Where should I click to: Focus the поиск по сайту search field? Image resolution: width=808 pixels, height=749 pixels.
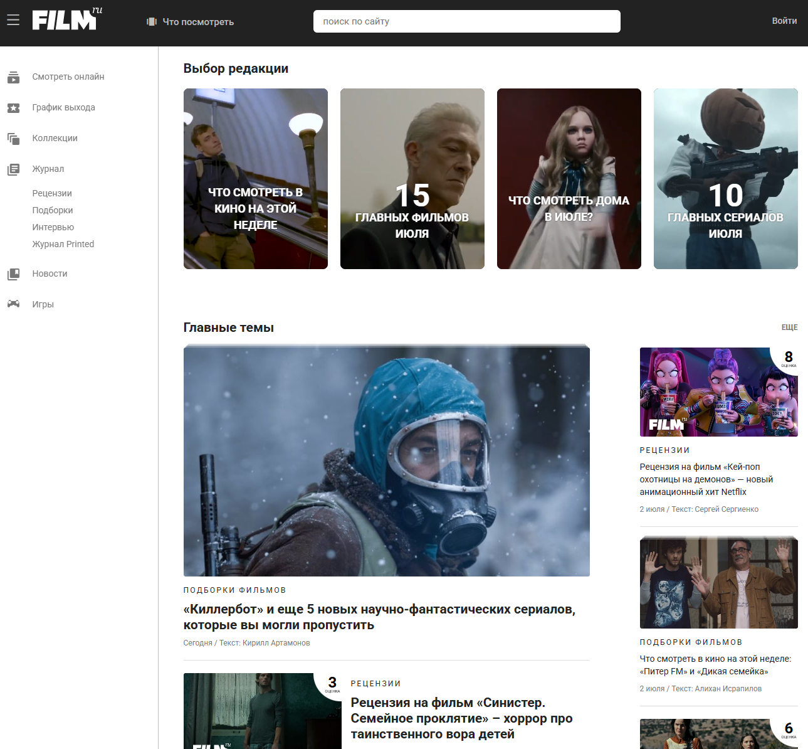467,21
